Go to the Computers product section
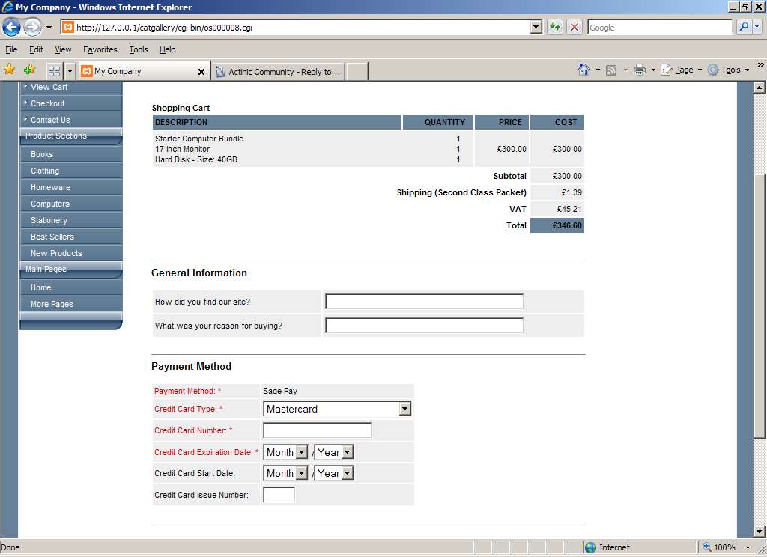Image resolution: width=767 pixels, height=557 pixels. tap(50, 204)
